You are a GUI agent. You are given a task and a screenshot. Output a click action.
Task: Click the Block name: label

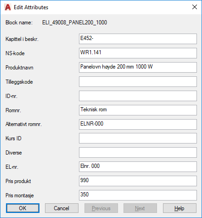point(19,23)
